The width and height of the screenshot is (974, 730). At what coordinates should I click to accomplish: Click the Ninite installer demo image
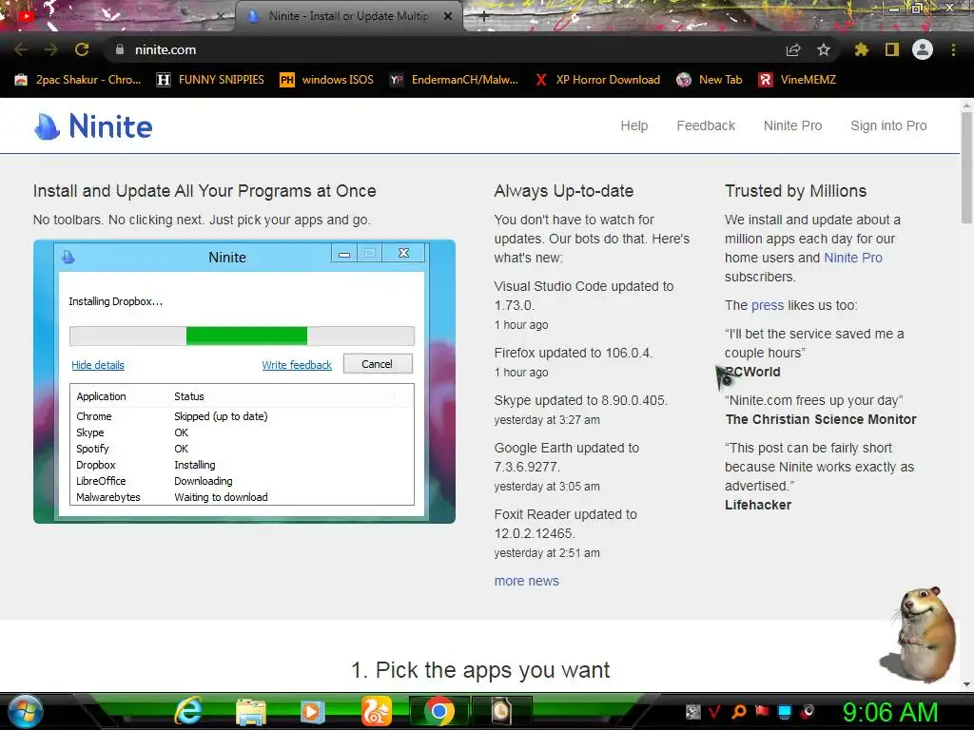coord(244,381)
